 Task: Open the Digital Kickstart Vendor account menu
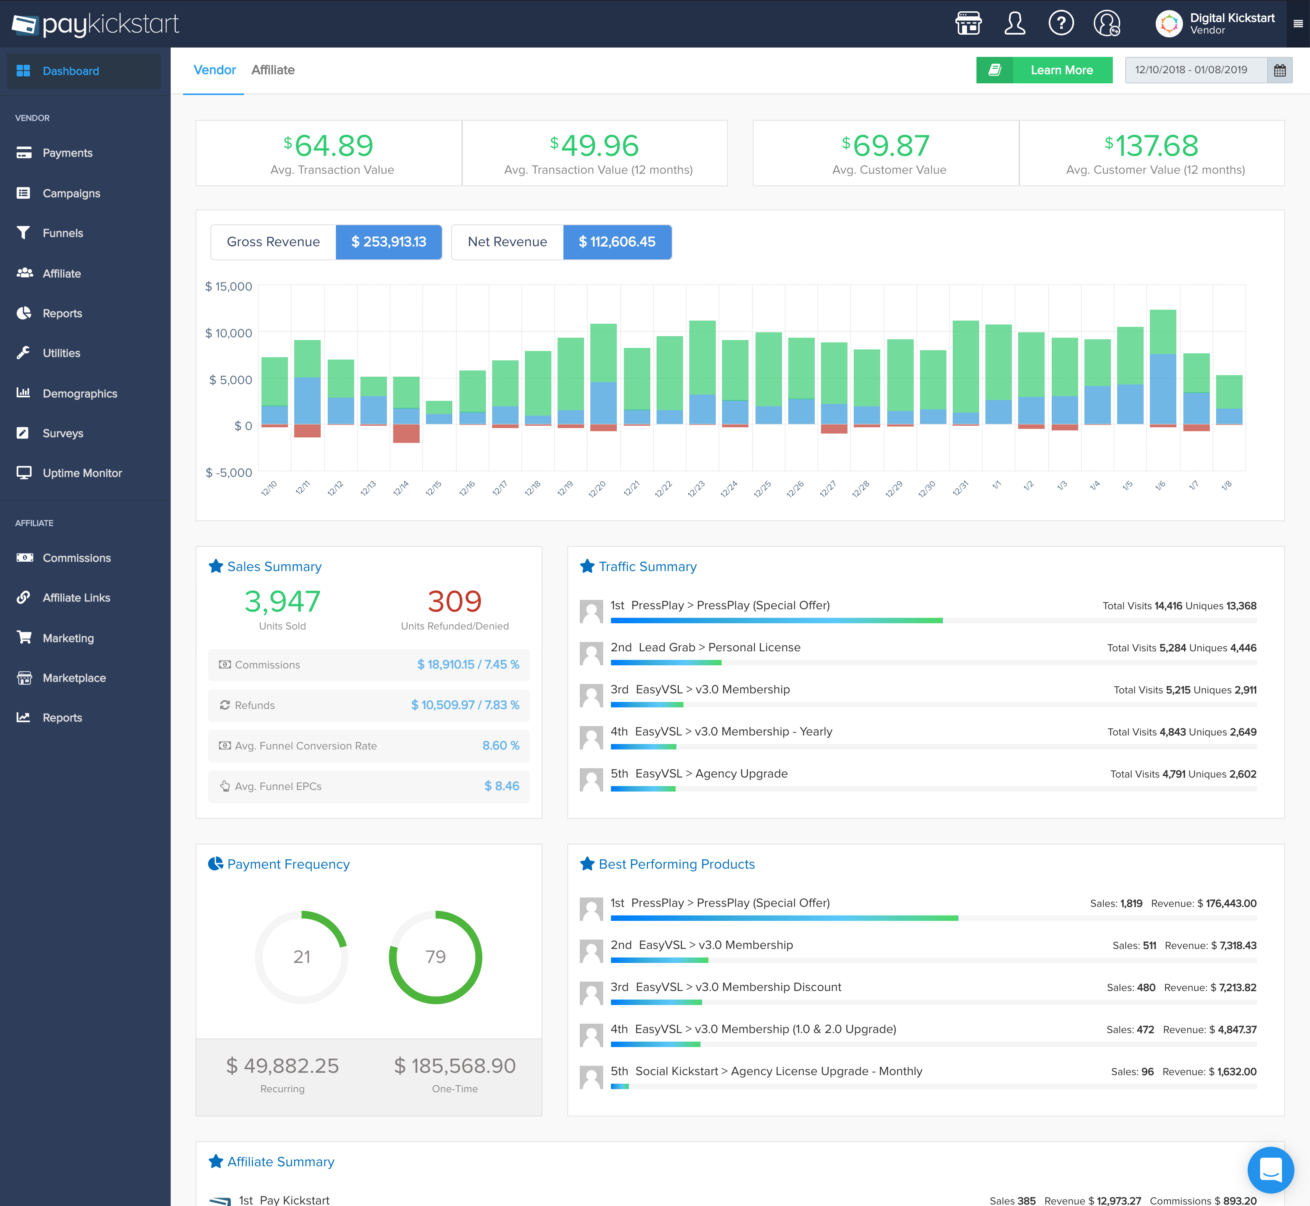click(1215, 23)
